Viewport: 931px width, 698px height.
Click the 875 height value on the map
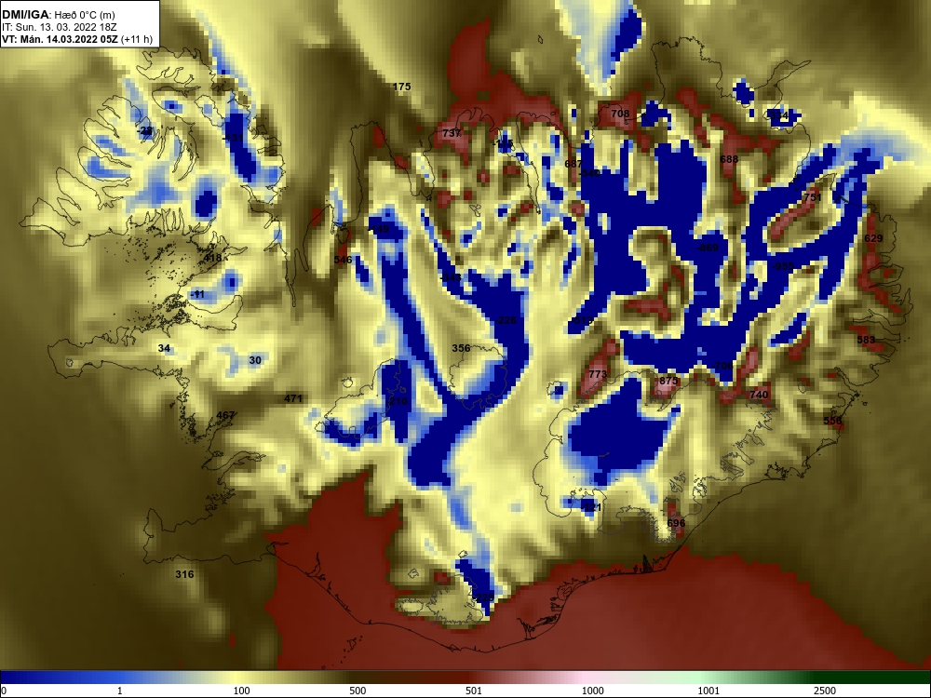(668, 381)
